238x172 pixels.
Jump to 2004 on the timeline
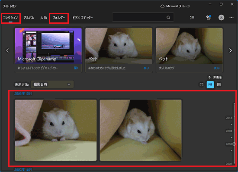[x=229, y=131]
